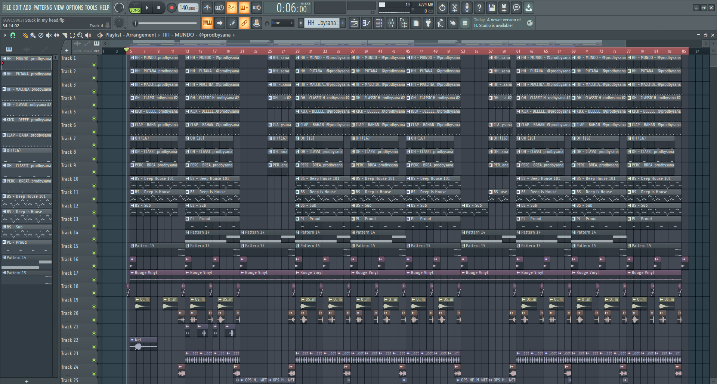Click the main volume knob
The width and height of the screenshot is (717, 384).
tap(119, 7)
